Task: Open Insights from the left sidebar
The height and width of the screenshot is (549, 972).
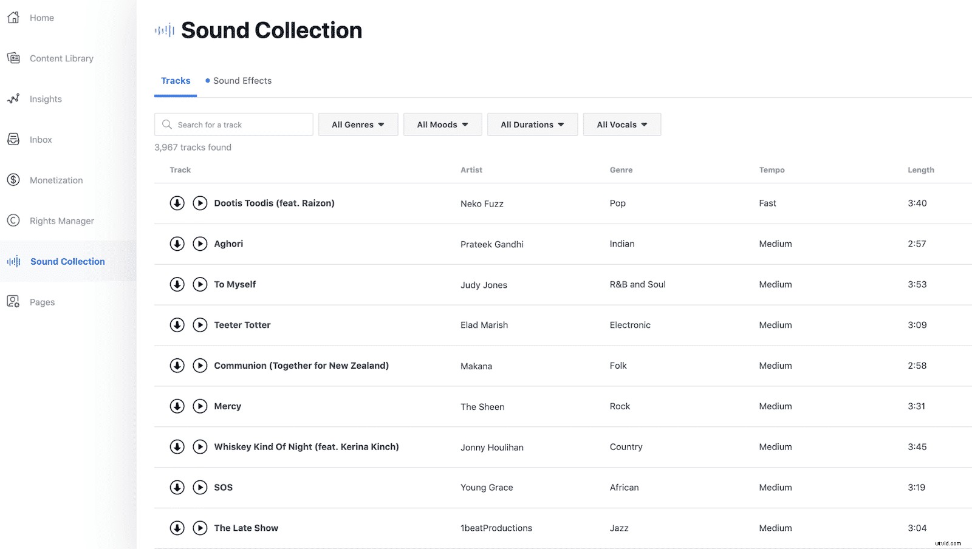Action: pos(46,98)
